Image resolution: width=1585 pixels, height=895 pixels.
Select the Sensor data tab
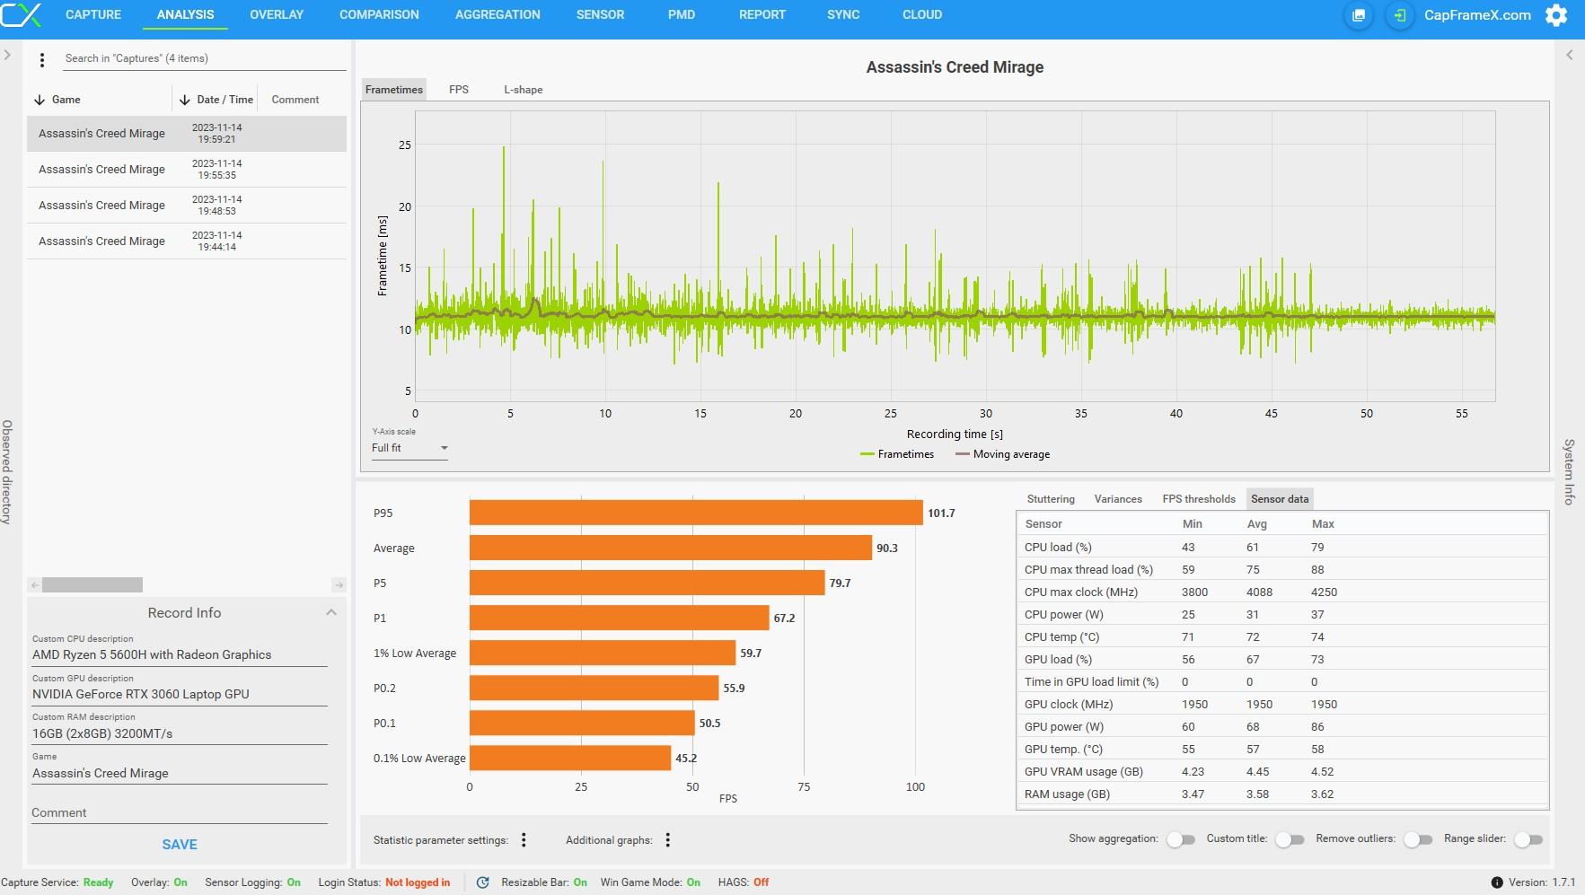[x=1280, y=499]
